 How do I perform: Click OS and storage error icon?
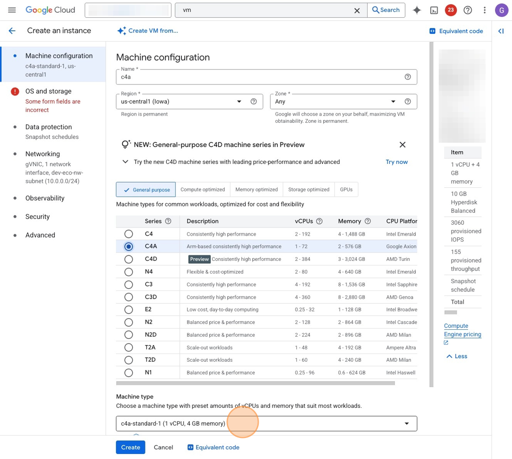pos(15,91)
